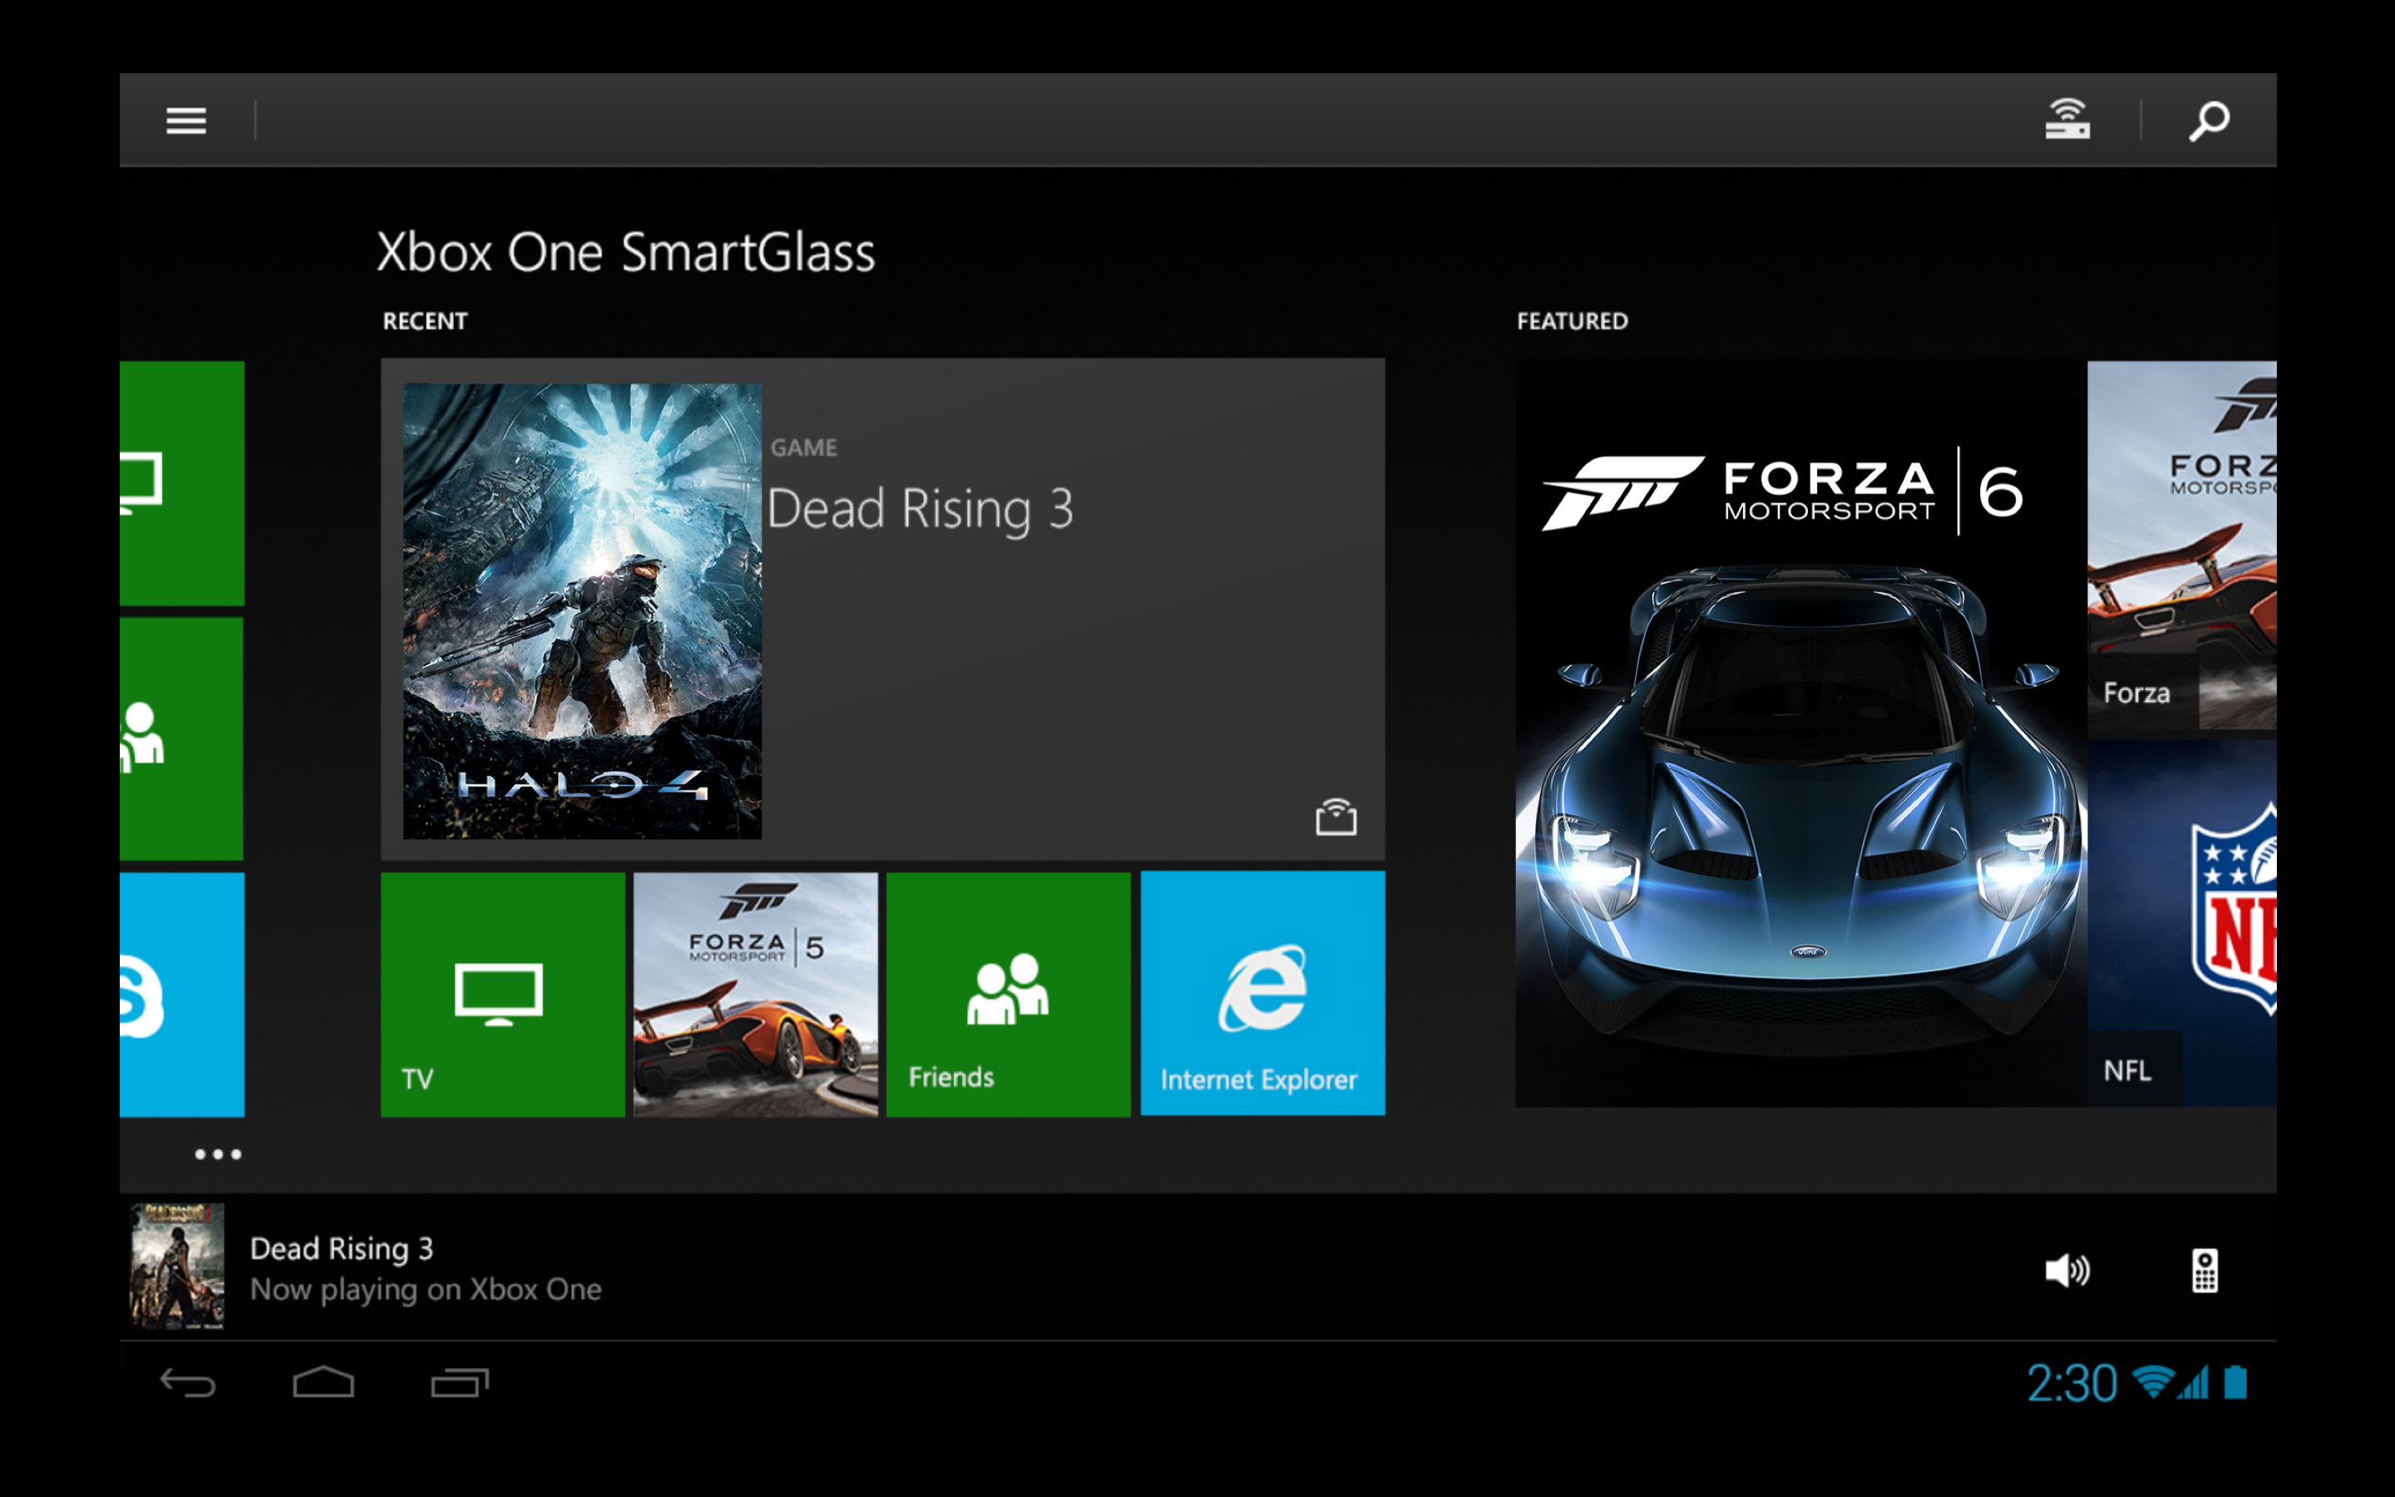Viewport: 2395px width, 1497px height.
Task: Select the Dead Rising 3 title
Action: pos(920,509)
